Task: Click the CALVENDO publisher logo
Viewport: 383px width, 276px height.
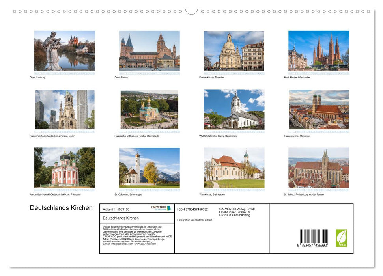Action: [x=158, y=207]
